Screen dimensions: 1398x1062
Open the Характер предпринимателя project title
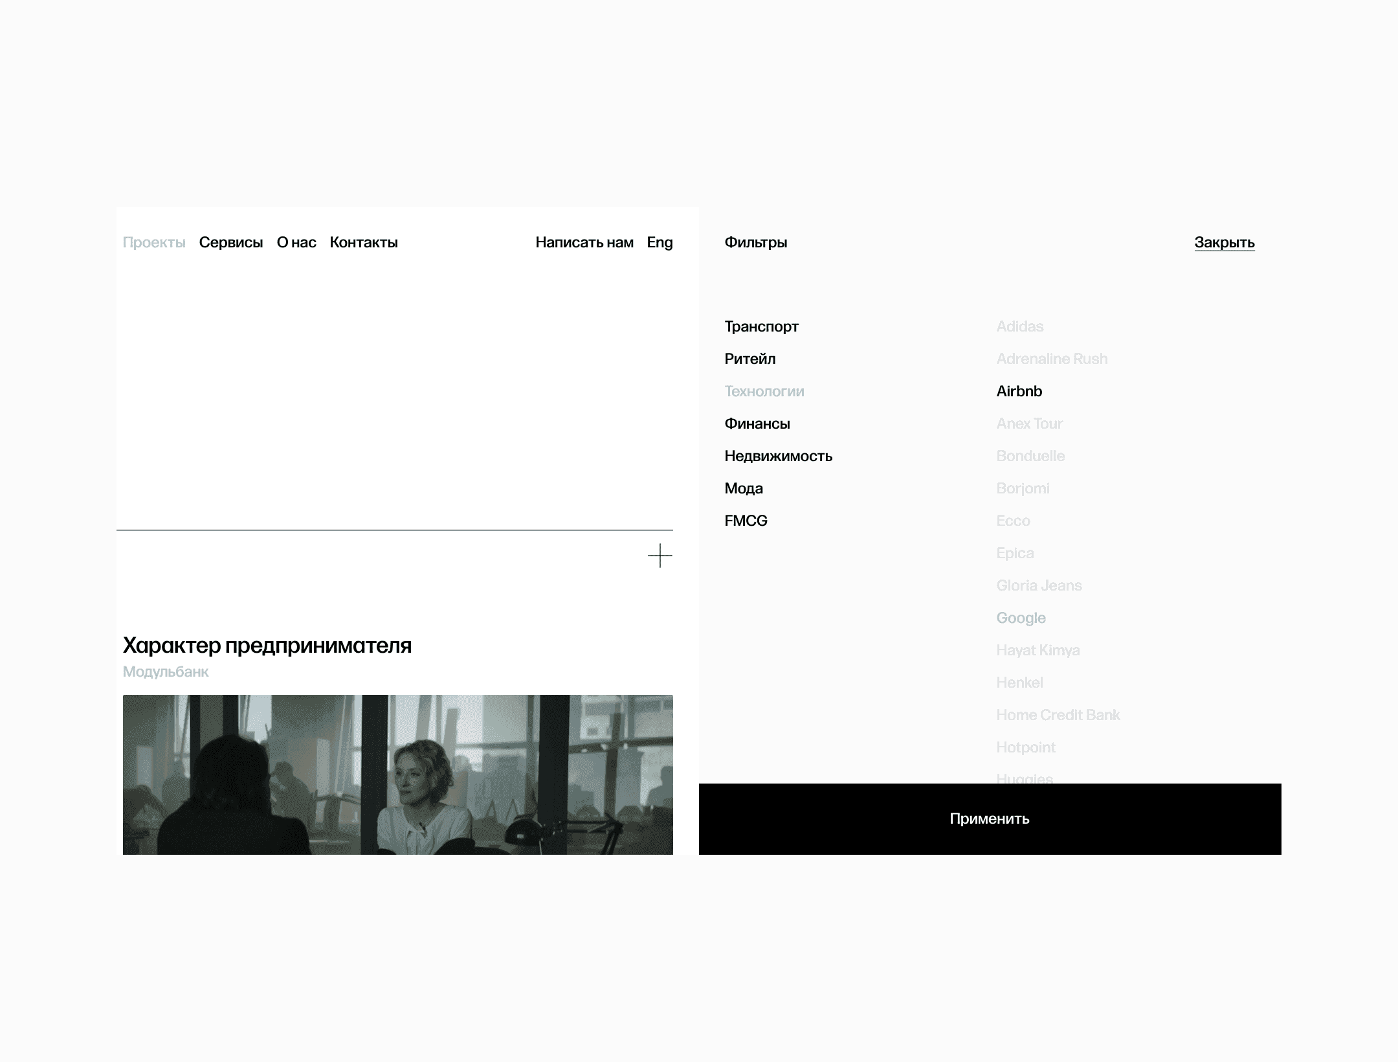coord(267,645)
